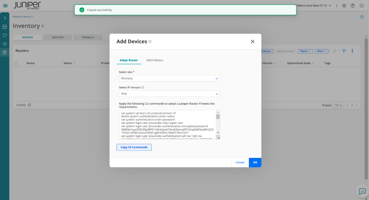
Task: Close the Add Devices dialog
Action: [252, 41]
